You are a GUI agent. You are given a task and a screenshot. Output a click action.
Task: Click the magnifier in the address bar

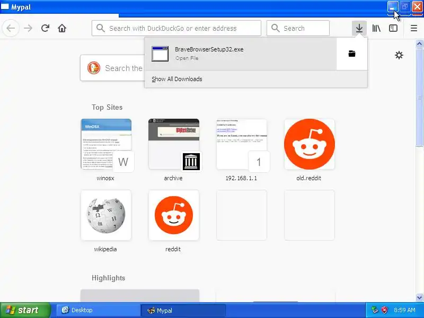100,28
